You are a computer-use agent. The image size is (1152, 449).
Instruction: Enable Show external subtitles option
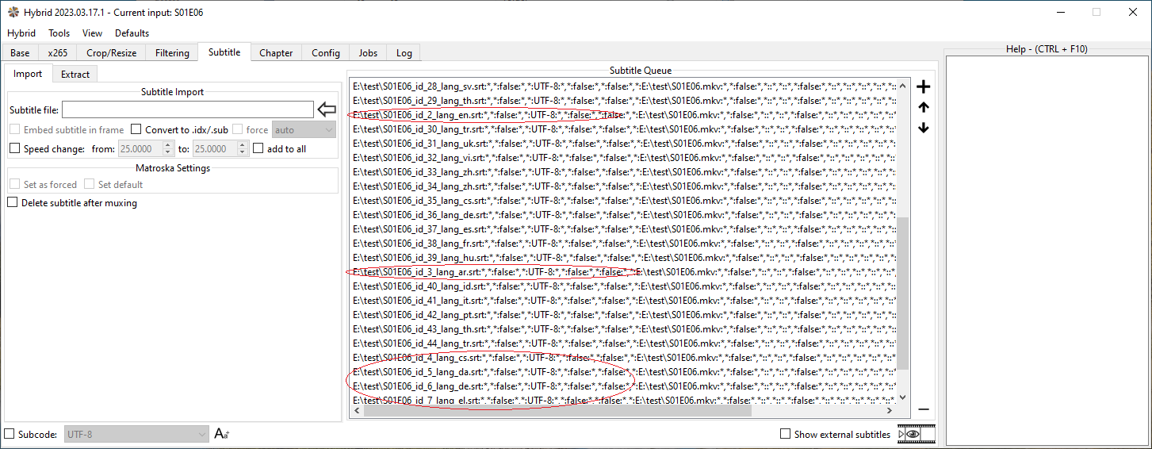point(786,434)
